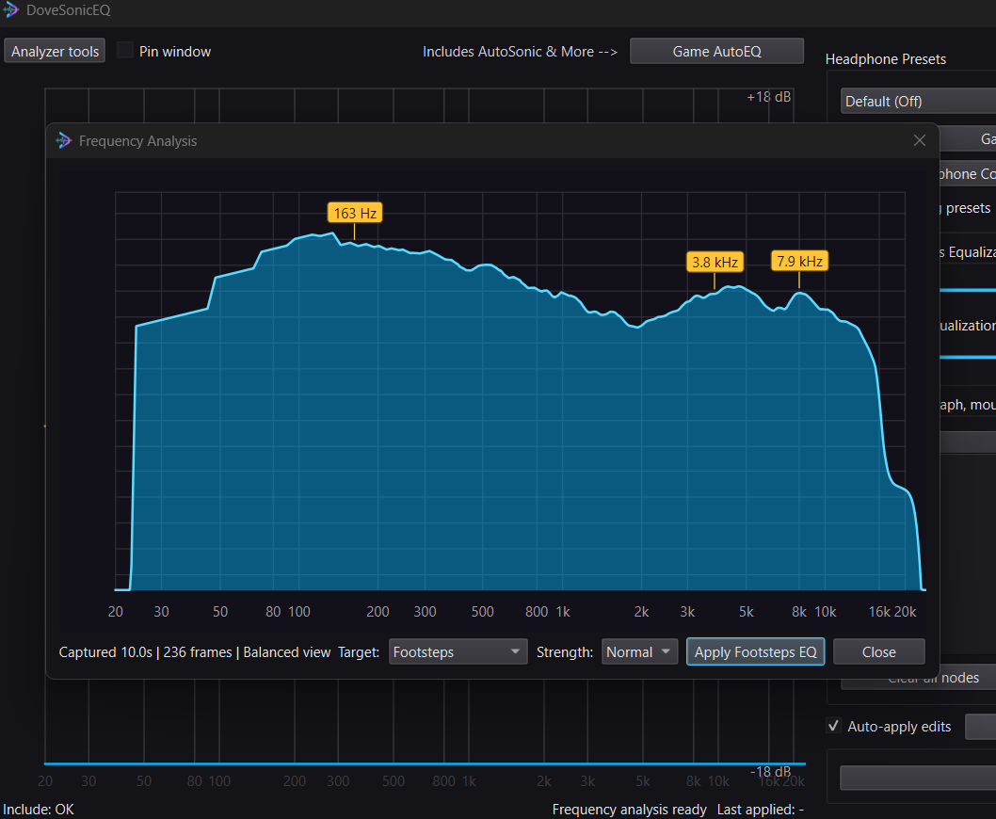Viewport: 996px width, 819px height.
Task: Click the 7.9 kHz peak marker label
Action: tap(799, 261)
